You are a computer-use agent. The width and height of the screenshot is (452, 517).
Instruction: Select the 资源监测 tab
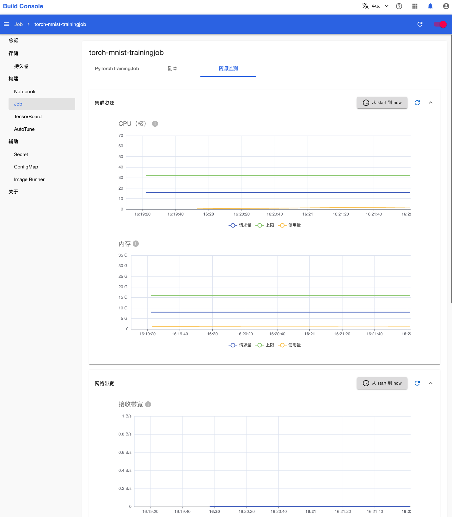point(228,69)
